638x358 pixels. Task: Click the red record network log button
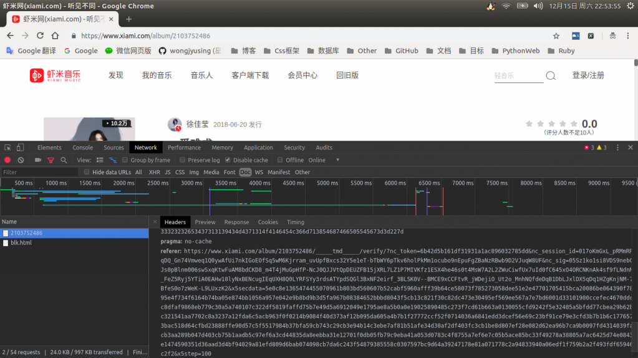tap(7, 160)
